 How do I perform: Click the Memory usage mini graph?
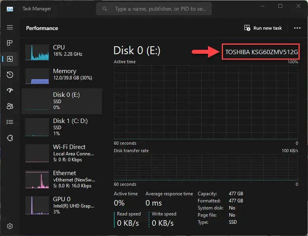coord(37,76)
